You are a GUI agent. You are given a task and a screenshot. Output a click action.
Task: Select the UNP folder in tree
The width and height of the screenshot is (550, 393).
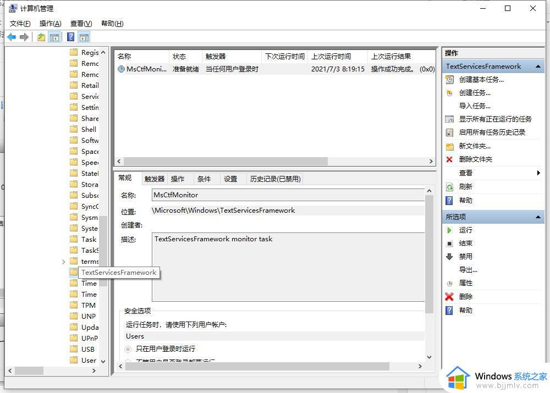[89, 316]
